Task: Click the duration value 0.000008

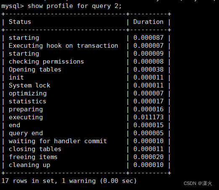Action: [149, 62]
